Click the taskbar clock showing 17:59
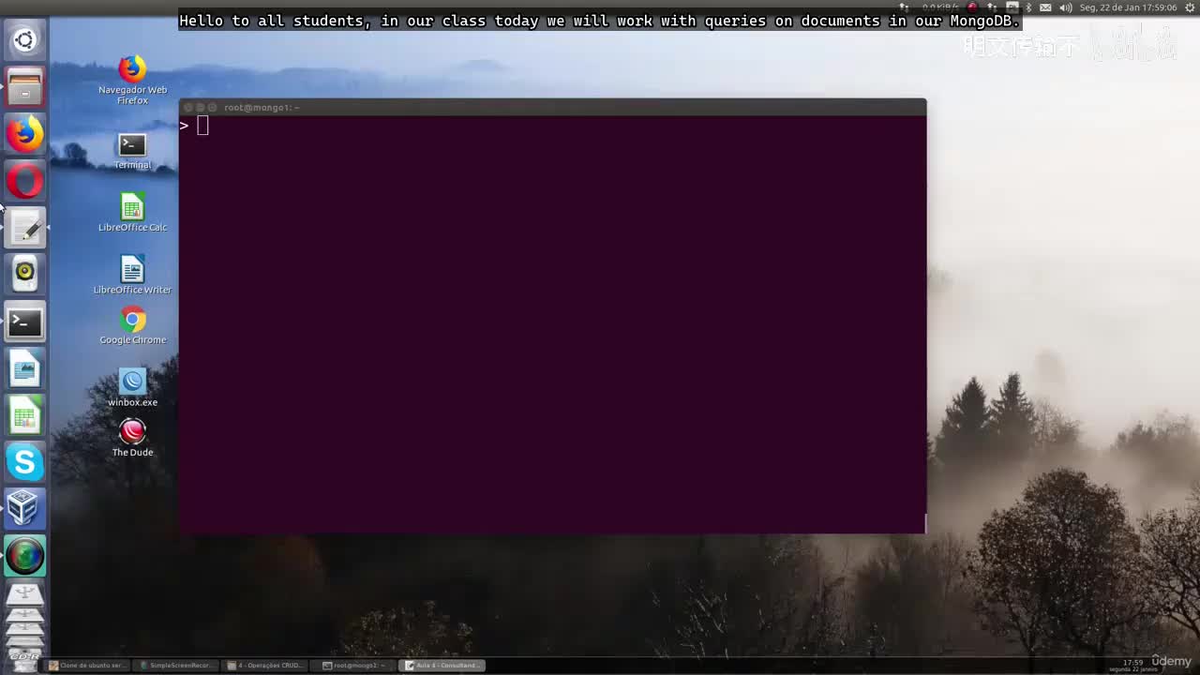 click(1133, 665)
